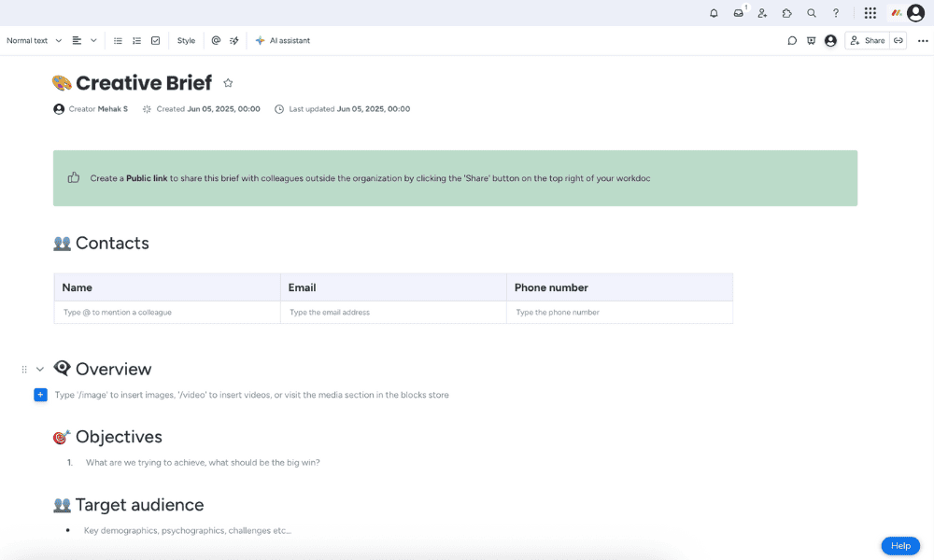Click the Overview heading
Screen dimensions: 934x560
click(x=113, y=369)
